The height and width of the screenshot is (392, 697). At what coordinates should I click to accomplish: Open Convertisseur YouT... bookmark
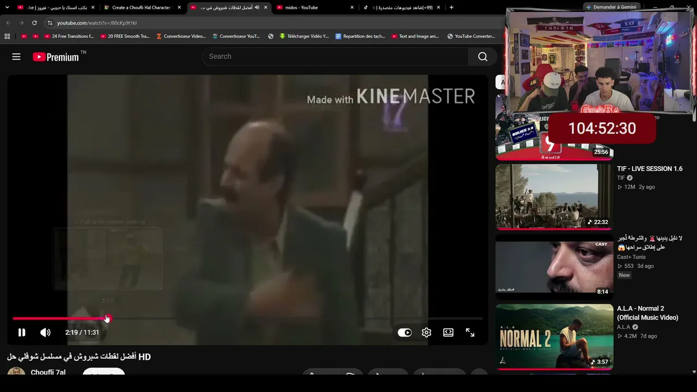[236, 36]
